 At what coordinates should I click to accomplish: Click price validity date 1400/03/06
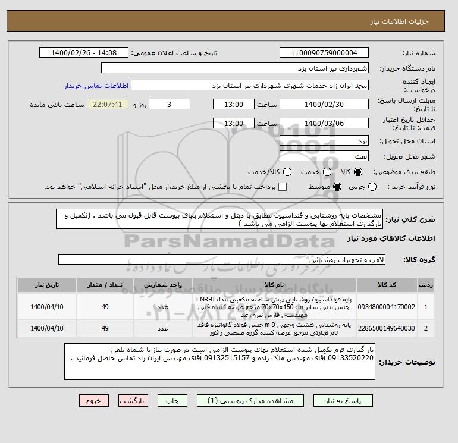(324, 123)
